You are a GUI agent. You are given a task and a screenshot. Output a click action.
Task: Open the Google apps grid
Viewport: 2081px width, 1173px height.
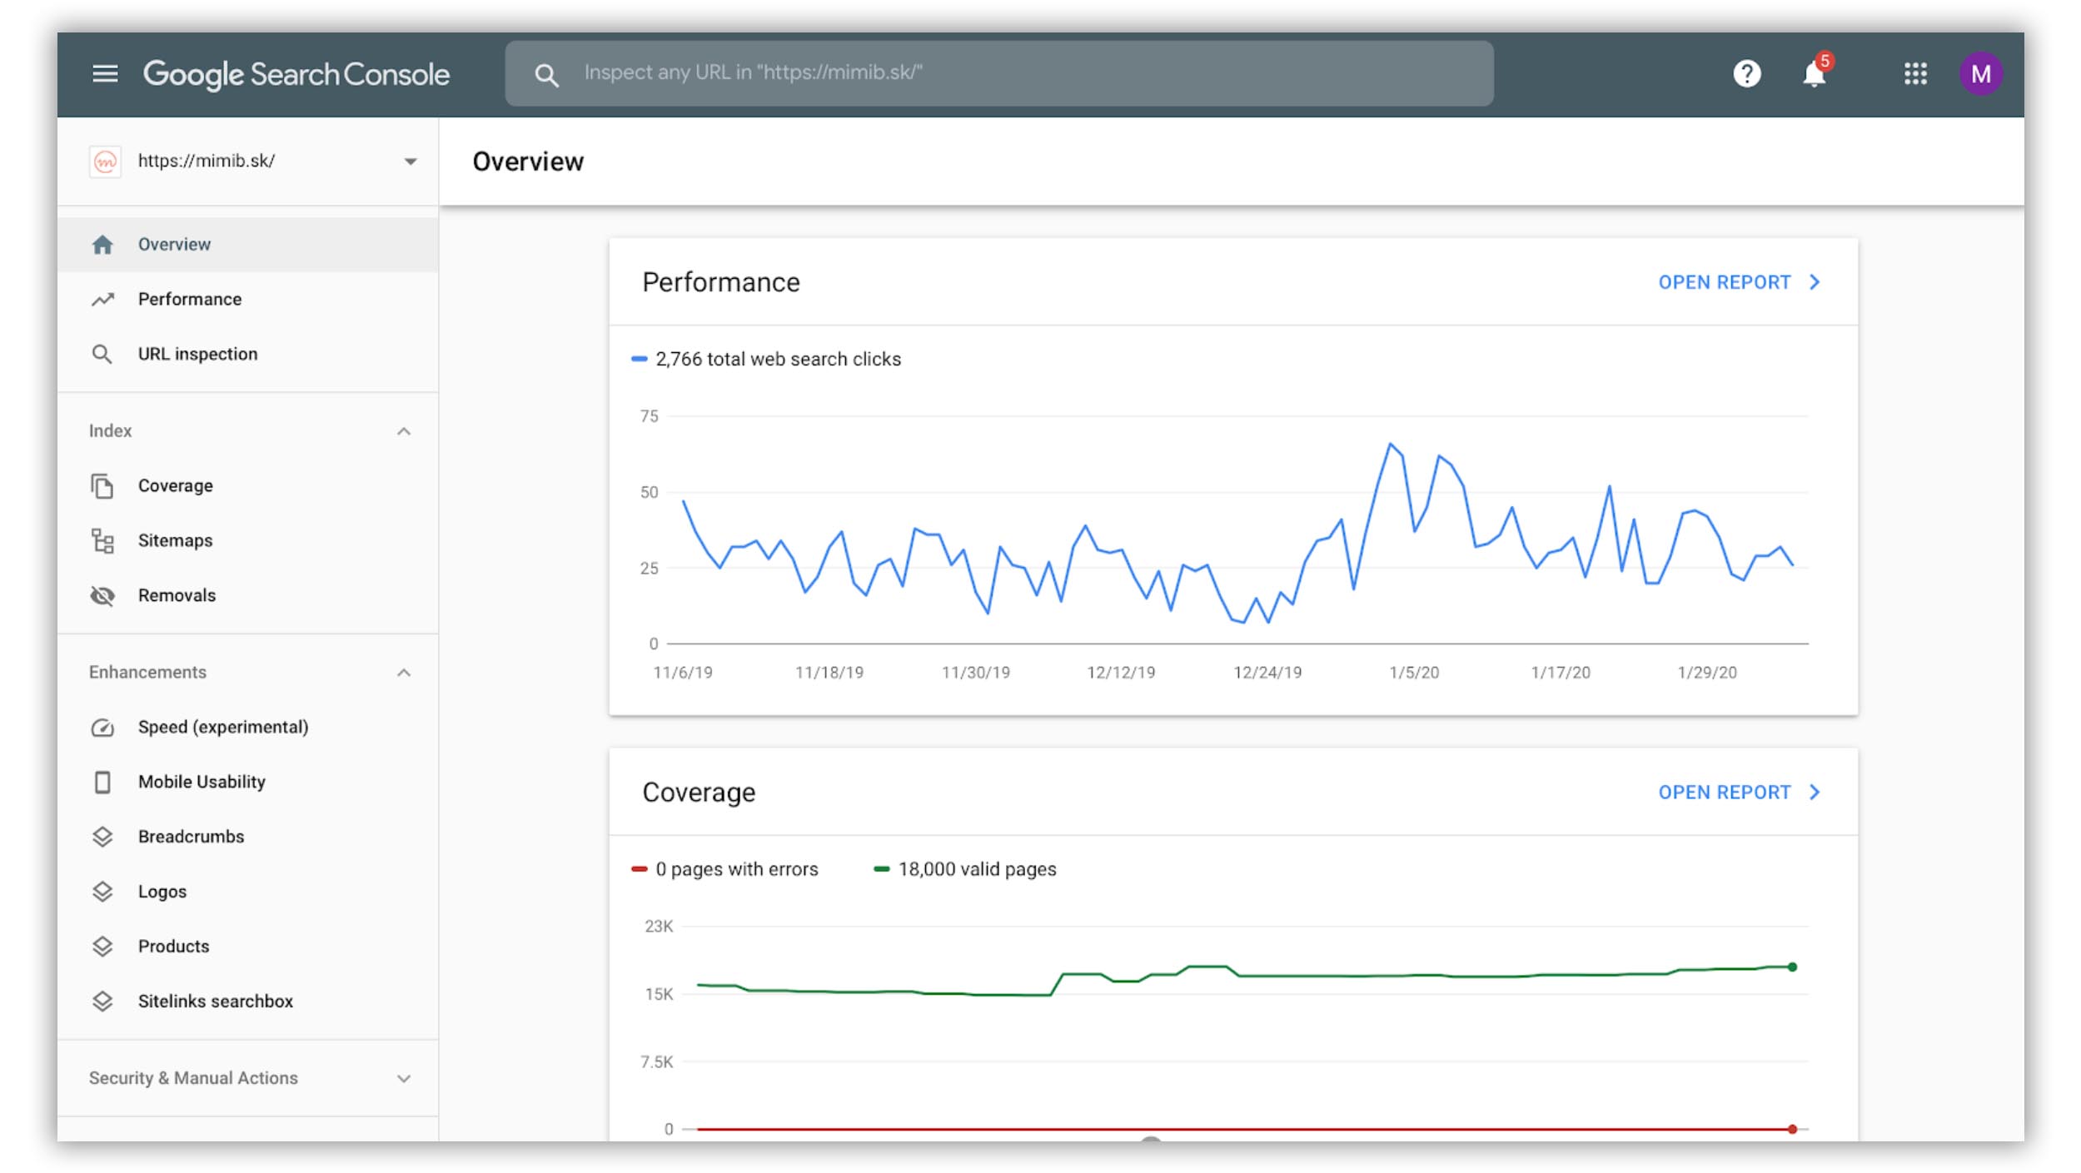(1915, 73)
